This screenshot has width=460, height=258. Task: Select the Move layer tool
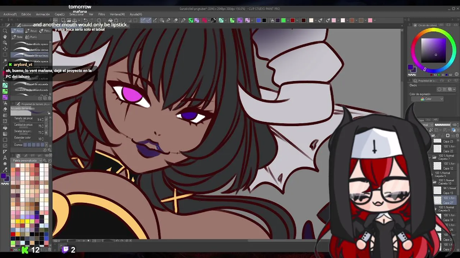[5, 49]
